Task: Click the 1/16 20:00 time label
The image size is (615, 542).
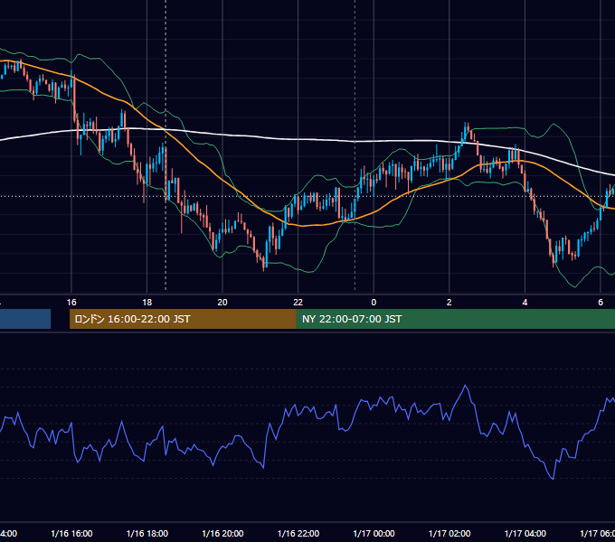Action: tap(222, 533)
